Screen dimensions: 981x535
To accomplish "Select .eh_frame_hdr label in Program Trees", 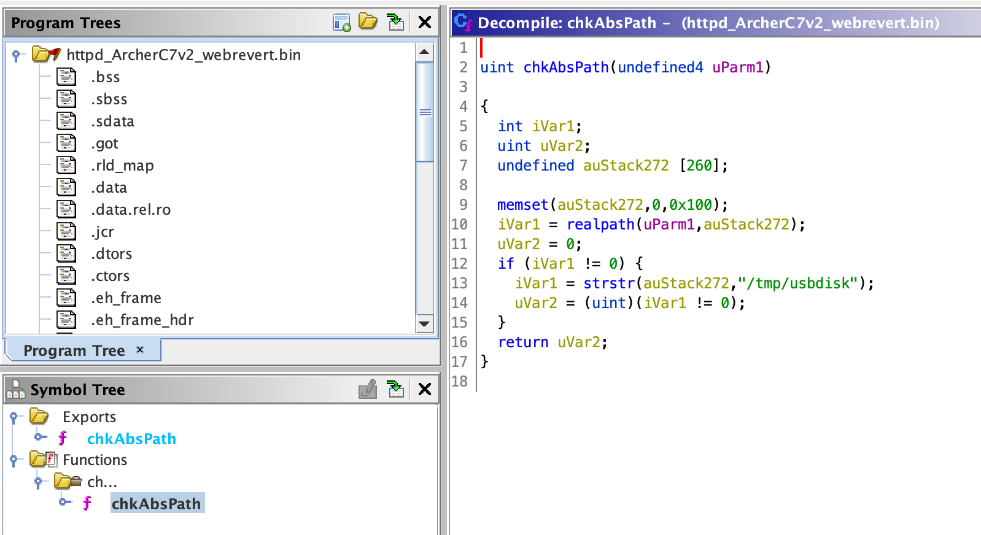I will click(x=142, y=320).
